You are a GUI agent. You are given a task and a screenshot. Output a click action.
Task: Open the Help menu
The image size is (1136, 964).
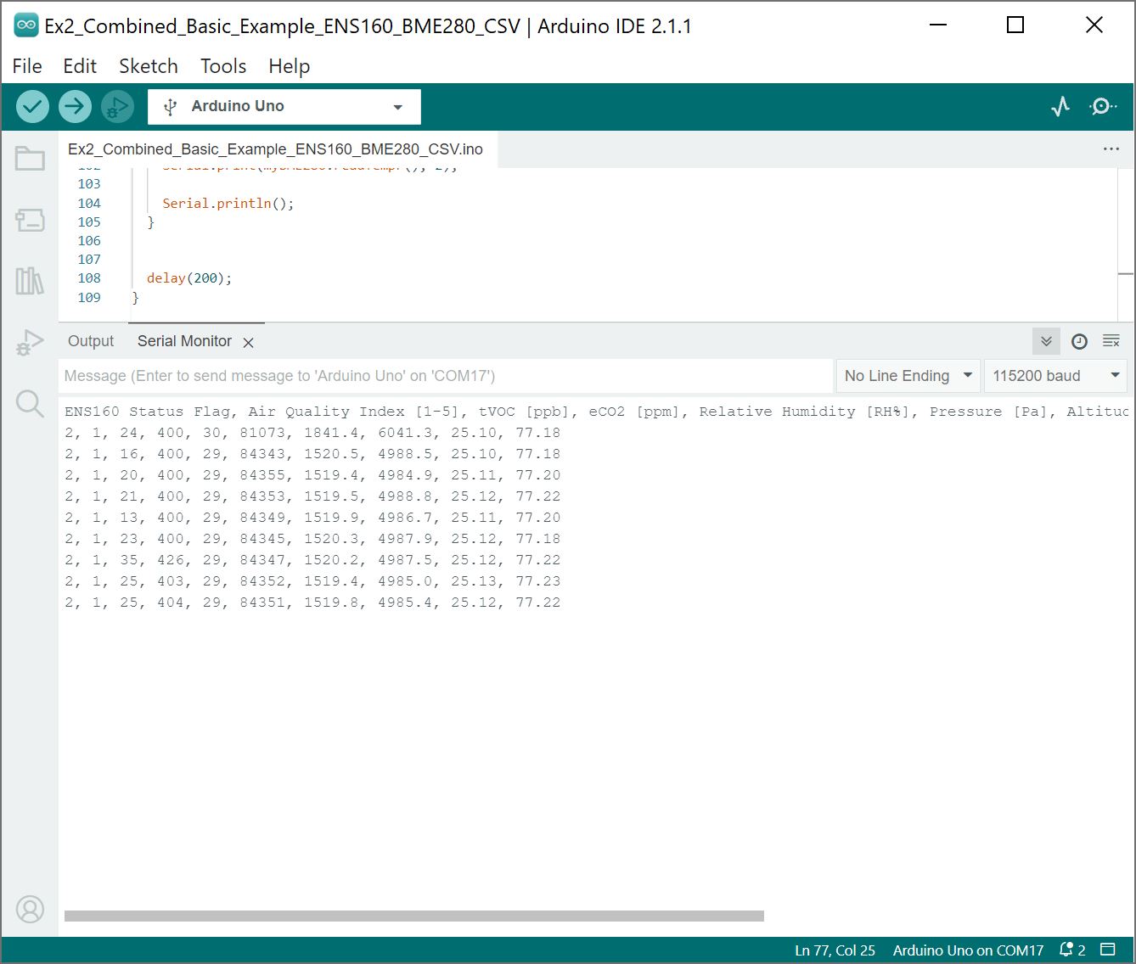[x=290, y=66]
